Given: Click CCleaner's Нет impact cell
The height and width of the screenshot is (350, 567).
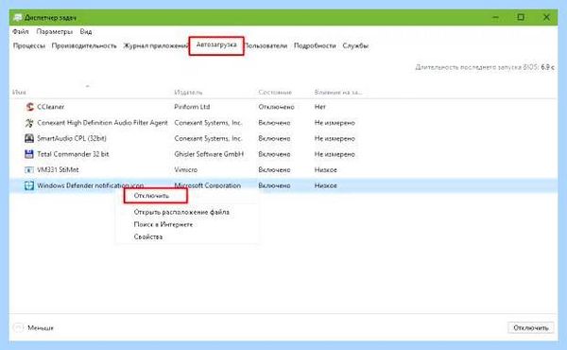Looking at the screenshot, I should pyautogui.click(x=320, y=107).
